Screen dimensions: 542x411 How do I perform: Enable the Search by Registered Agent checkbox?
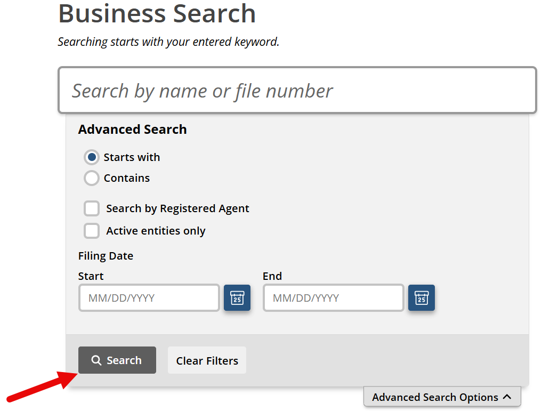[92, 208]
